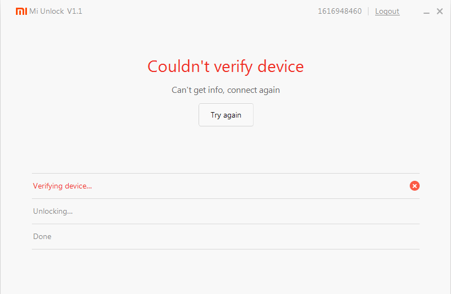Close the Mi Unlock window
Screen dimensions: 451x294
(x=440, y=11)
